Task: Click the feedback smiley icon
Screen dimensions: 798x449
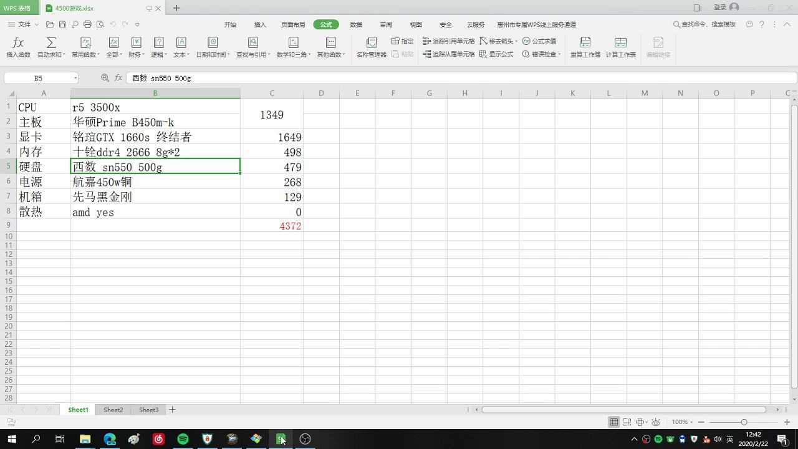Action: point(749,24)
